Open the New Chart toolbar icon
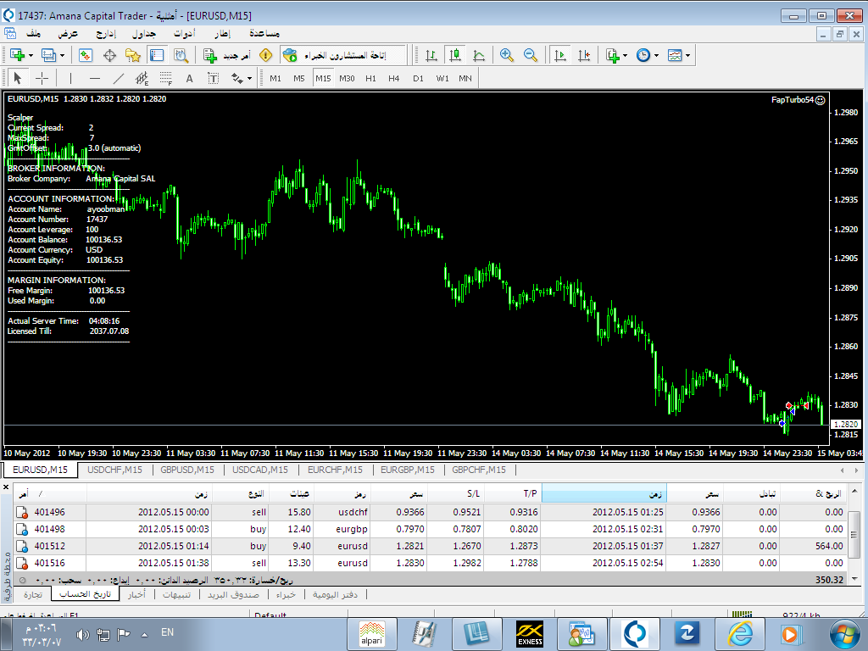This screenshot has height=651, width=868. (x=17, y=55)
